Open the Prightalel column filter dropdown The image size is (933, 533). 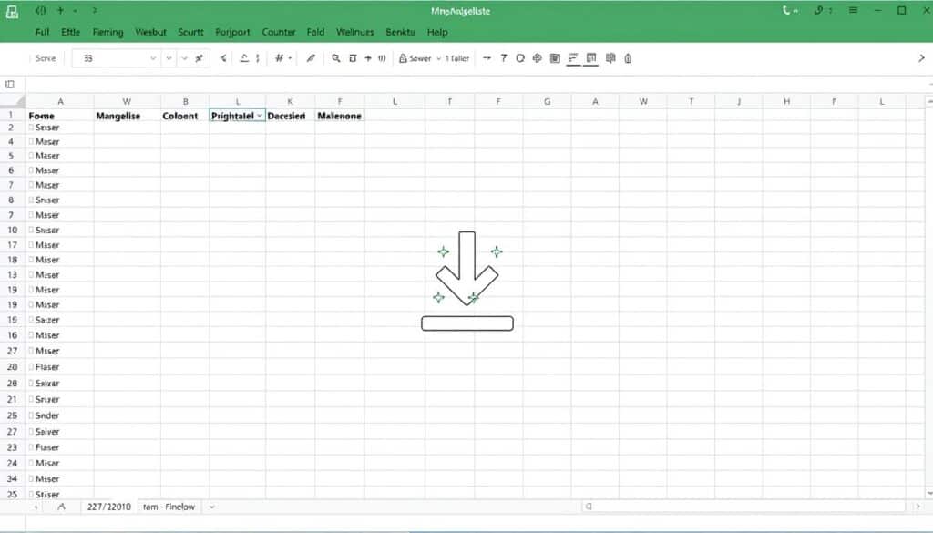260,116
